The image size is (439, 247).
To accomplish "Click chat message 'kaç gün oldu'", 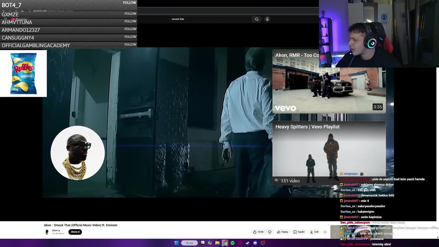I will [367, 190].
